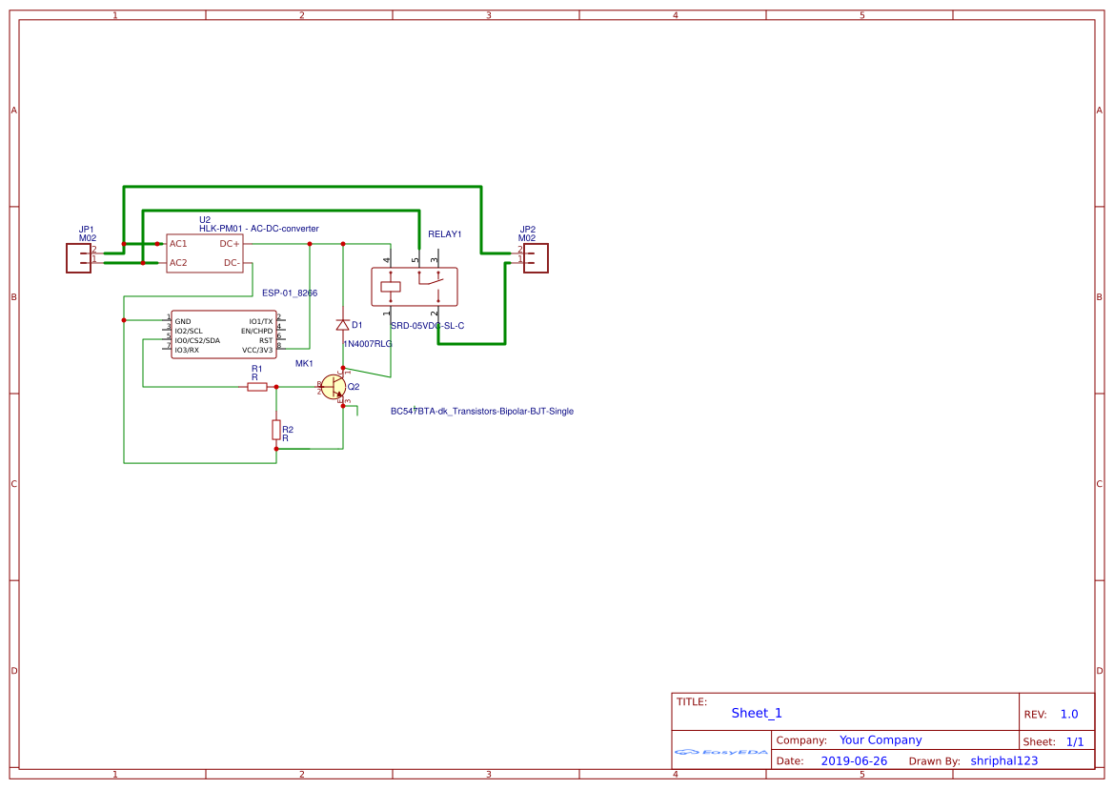
Task: Select the 'Your Company' field
Action: pos(881,740)
